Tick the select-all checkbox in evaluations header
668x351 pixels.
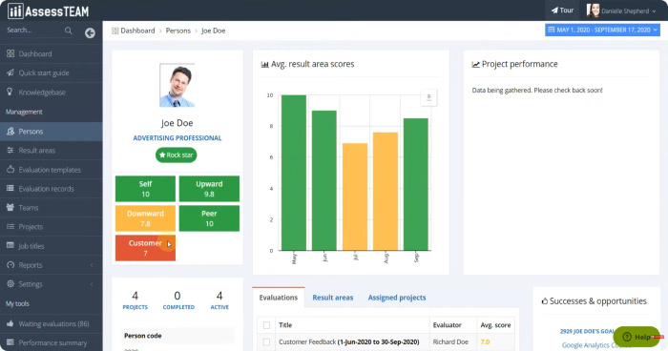point(266,325)
